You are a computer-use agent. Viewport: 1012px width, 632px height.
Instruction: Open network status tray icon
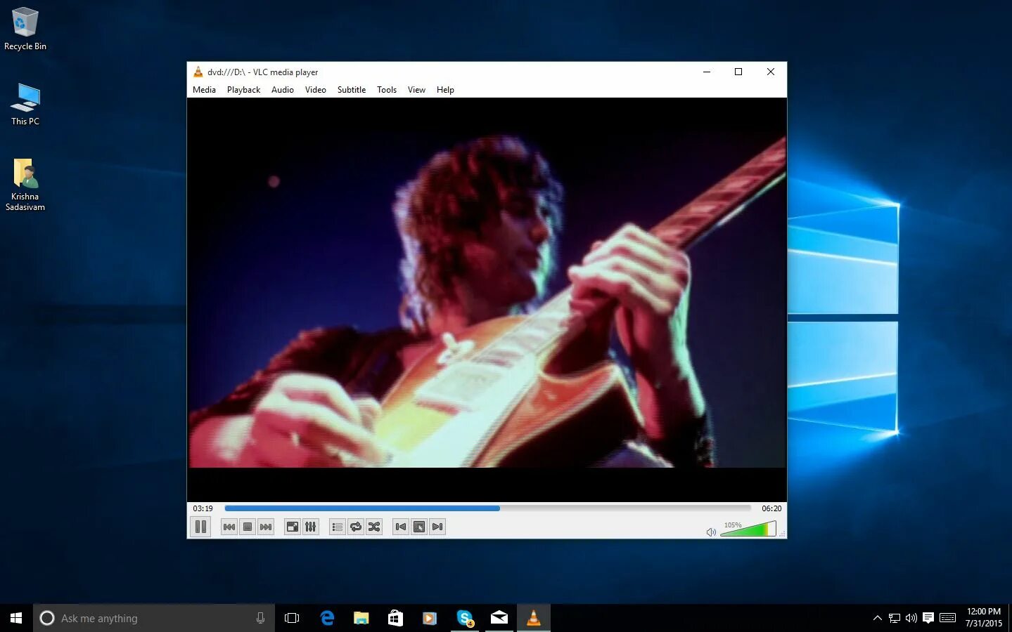(895, 618)
